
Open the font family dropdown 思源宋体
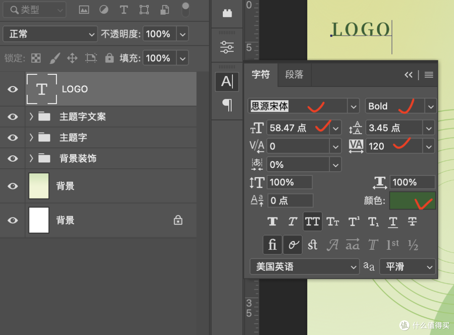[354, 106]
